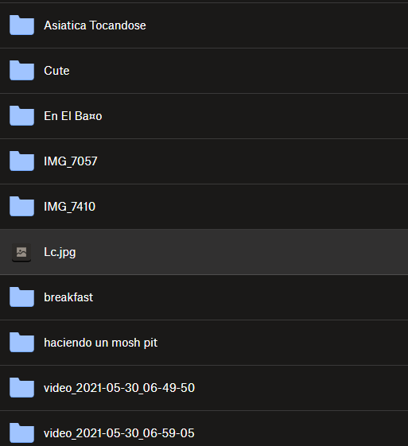The width and height of the screenshot is (408, 446).
Task: Click the IMG_7057 folder icon
Action: coord(21,161)
